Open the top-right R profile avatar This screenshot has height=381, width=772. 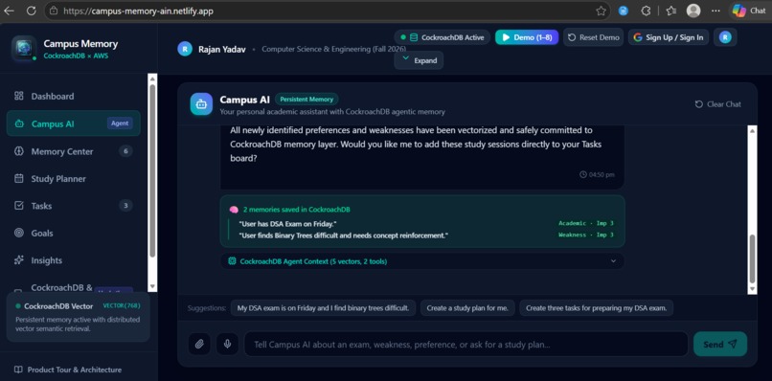pyautogui.click(x=725, y=37)
